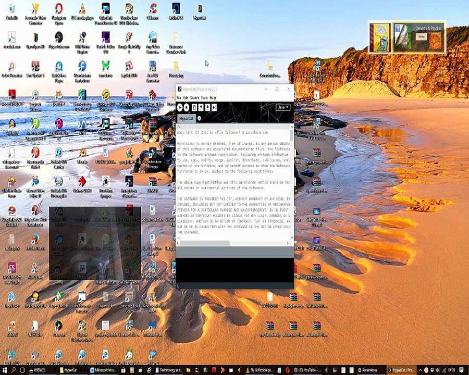Click the Open sketch up-arrow icon
Image resolution: width=469 pixels, height=375 pixels.
pos(201,107)
